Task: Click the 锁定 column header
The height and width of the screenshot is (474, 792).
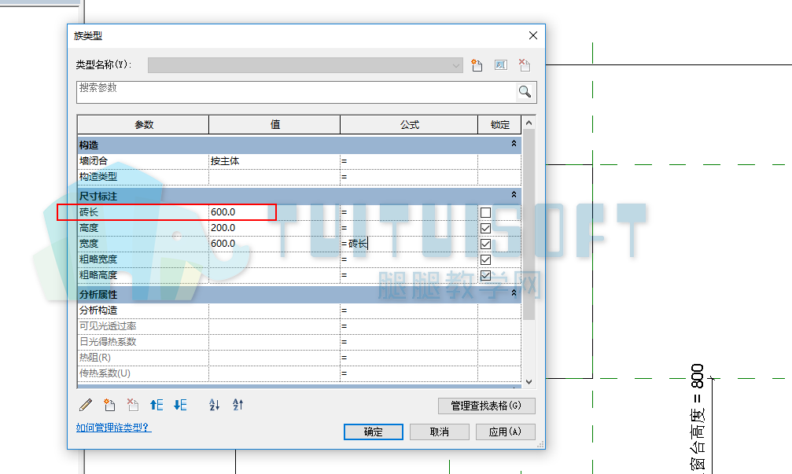Action: tap(500, 125)
